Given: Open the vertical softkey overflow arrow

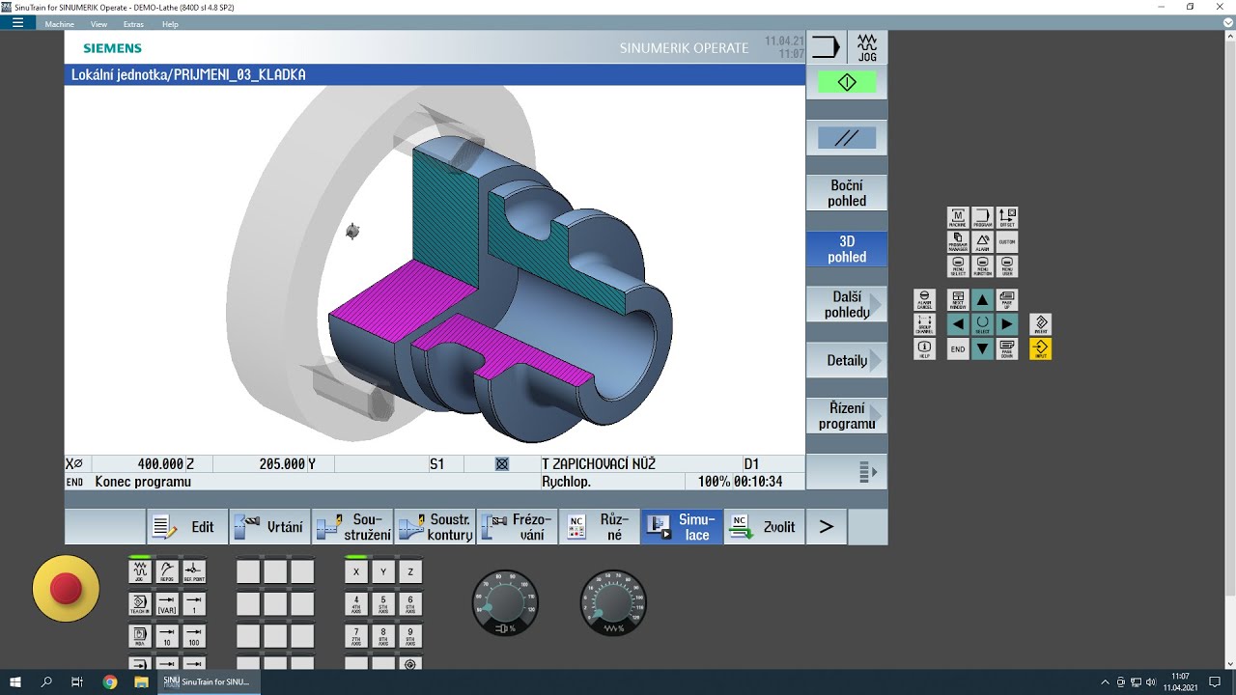Looking at the screenshot, I should tap(847, 472).
